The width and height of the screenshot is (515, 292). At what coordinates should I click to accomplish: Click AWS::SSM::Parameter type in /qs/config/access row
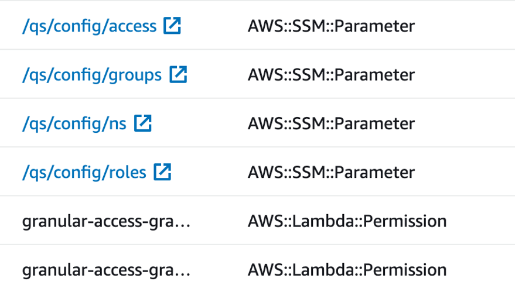click(331, 26)
